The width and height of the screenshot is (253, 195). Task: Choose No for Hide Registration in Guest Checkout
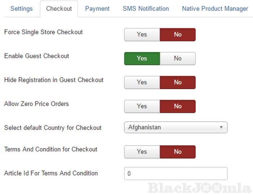[x=178, y=82]
